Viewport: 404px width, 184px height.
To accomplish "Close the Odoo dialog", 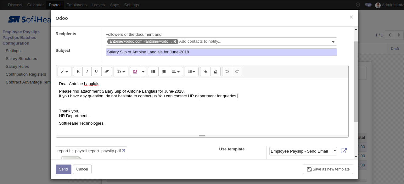I will point(351,17).
